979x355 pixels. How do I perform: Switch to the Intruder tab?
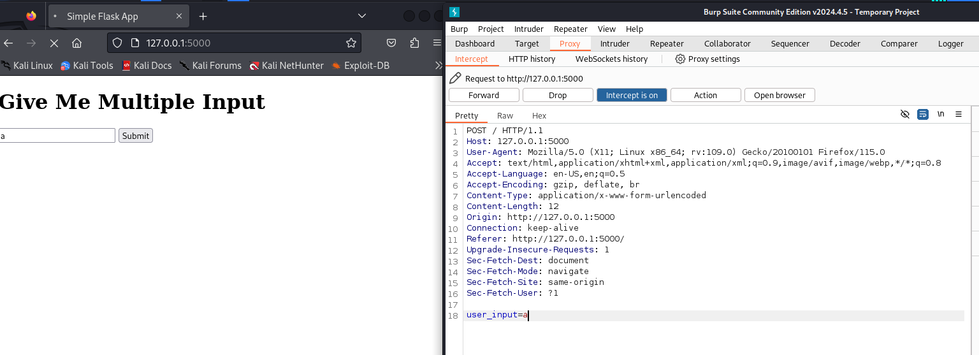click(x=615, y=43)
